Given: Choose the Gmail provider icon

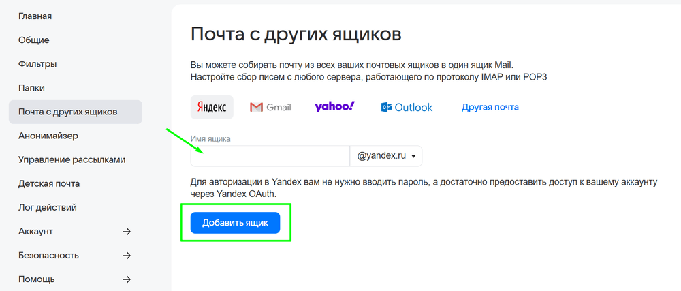Looking at the screenshot, I should click(270, 108).
